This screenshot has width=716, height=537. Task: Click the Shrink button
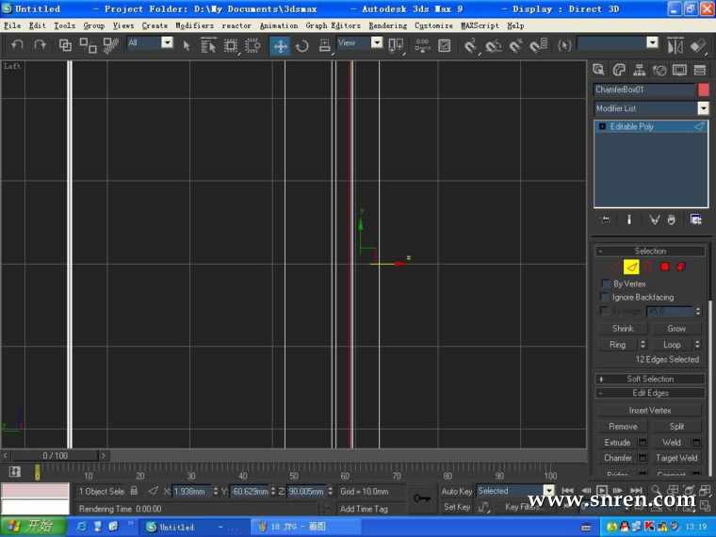tap(623, 328)
